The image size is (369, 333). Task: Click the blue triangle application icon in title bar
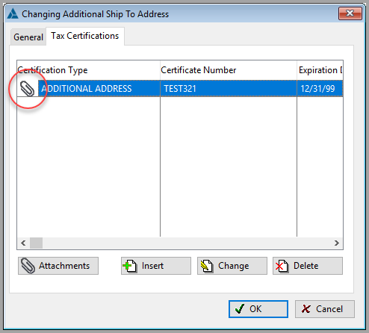point(13,13)
